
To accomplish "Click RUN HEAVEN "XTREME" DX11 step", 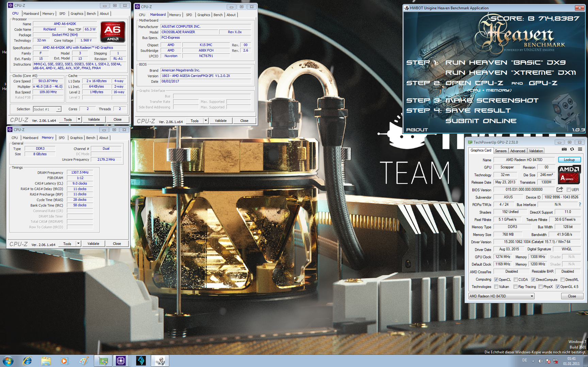I will click(511, 73).
